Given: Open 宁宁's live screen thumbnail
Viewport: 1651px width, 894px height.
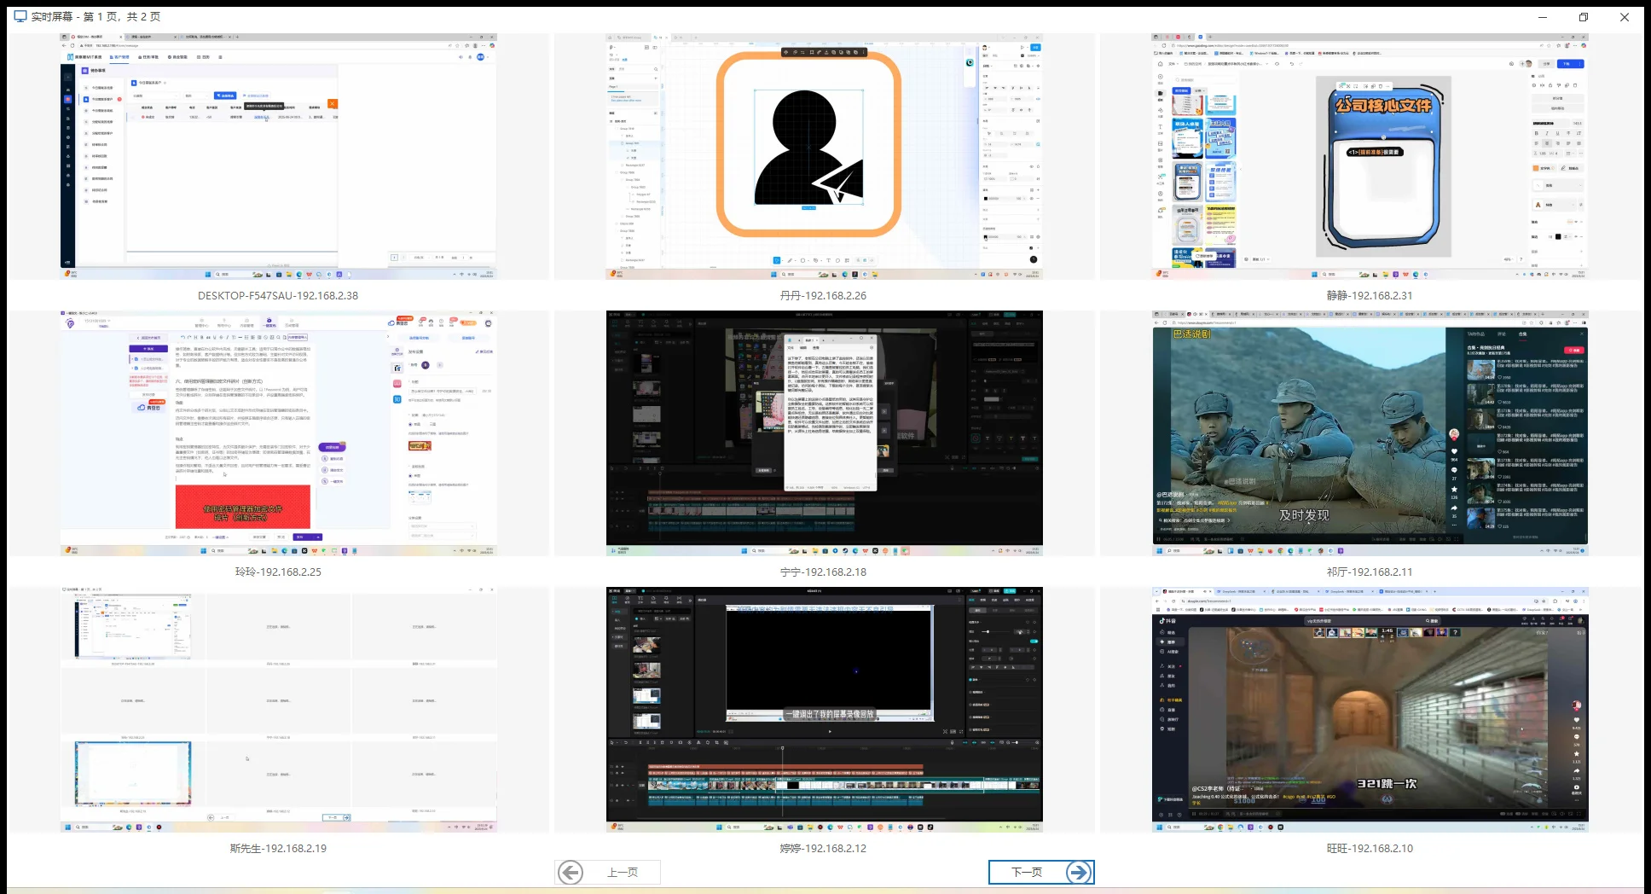Looking at the screenshot, I should pyautogui.click(x=825, y=432).
